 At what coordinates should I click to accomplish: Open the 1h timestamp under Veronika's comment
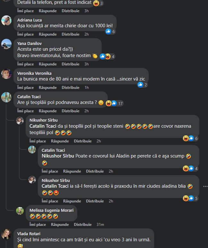(x=87, y=88)
